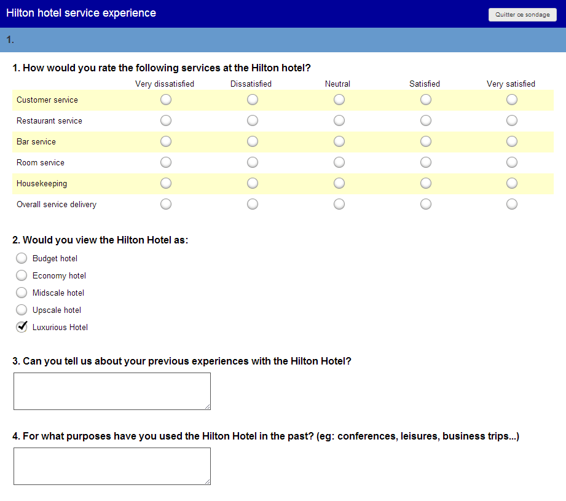Click the Quitter ce sondage button
The height and width of the screenshot is (501, 566).
(522, 14)
